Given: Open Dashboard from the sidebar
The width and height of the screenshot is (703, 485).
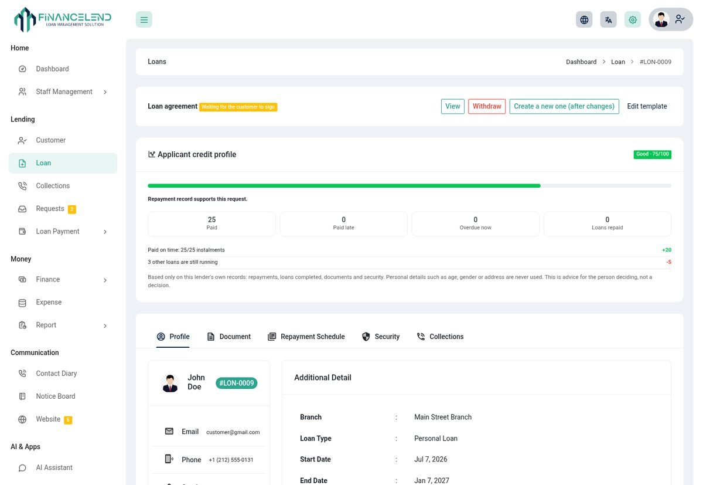Looking at the screenshot, I should click(x=63, y=69).
